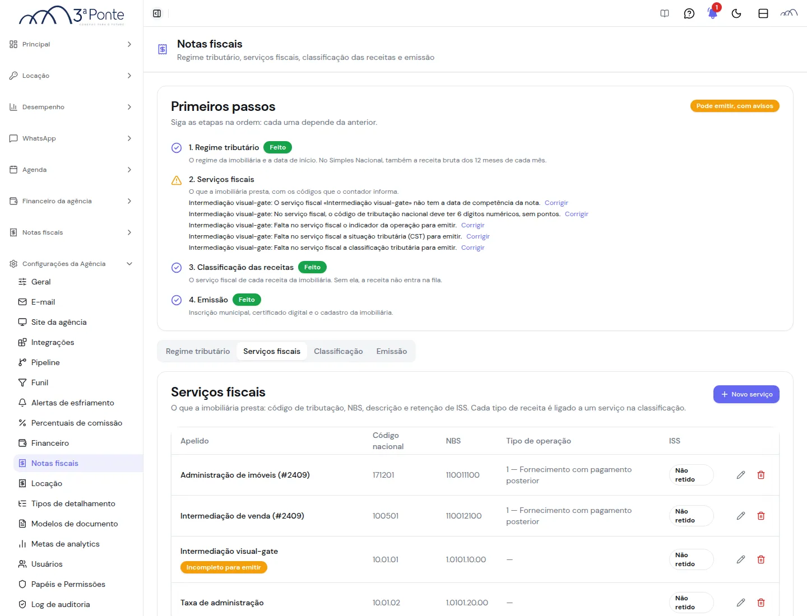The height and width of the screenshot is (616, 807).
Task: Click Incompleto para emitir badge
Action: pyautogui.click(x=224, y=567)
